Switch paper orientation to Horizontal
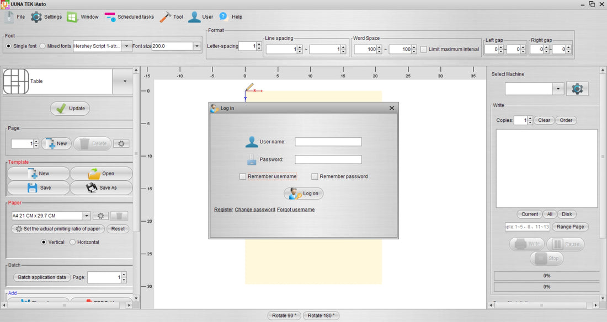The width and height of the screenshot is (607, 322). point(72,241)
